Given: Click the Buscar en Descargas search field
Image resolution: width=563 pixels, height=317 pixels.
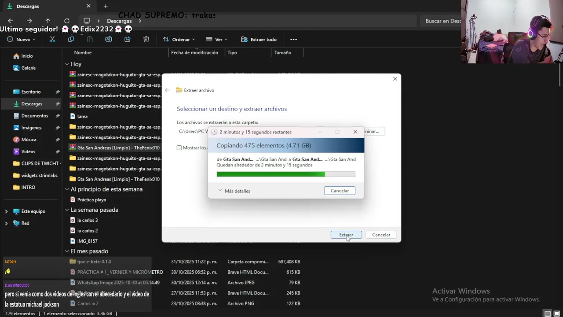Looking at the screenshot, I should (x=442, y=21).
